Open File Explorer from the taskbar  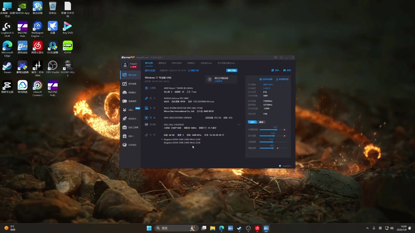point(213,228)
